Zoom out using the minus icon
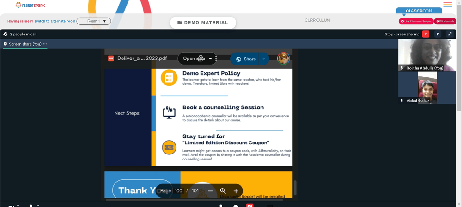This screenshot has height=207, width=462. [210, 191]
